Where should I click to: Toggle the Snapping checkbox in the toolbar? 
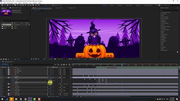click(53, 5)
